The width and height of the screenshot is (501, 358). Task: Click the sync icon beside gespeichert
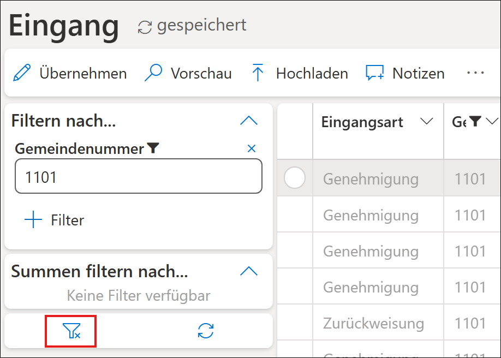(145, 27)
